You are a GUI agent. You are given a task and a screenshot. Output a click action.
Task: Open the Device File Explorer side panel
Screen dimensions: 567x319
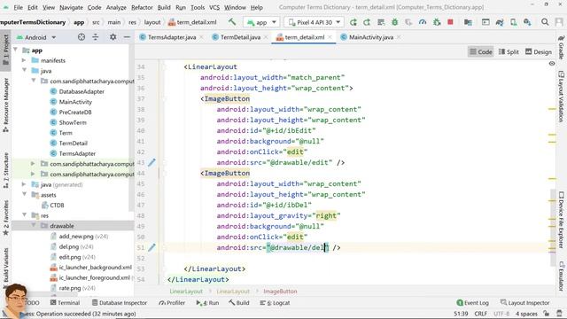tap(561, 220)
